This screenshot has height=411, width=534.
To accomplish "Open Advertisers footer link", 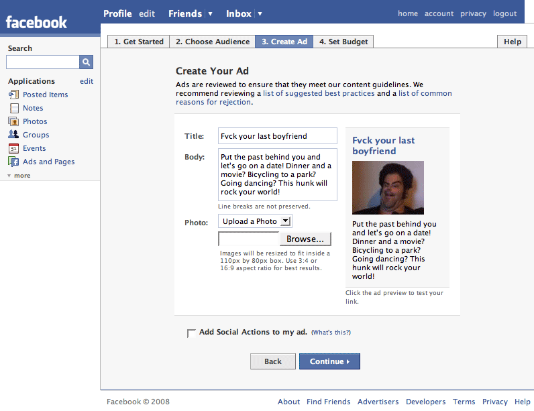I will pyautogui.click(x=378, y=402).
